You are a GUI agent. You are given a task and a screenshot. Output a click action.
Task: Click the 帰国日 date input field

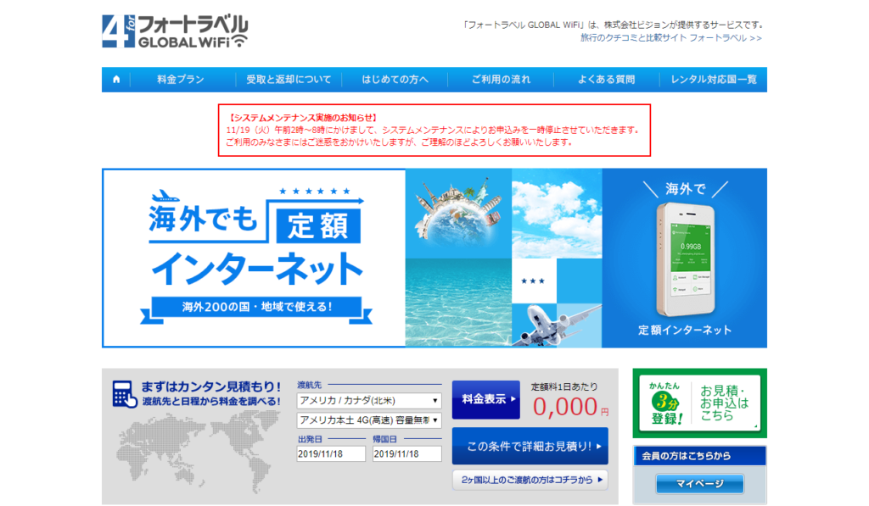[x=406, y=454]
